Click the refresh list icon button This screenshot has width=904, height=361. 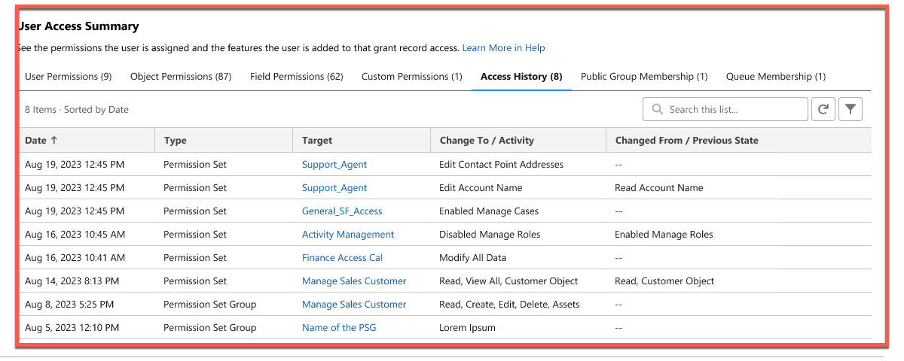[823, 109]
